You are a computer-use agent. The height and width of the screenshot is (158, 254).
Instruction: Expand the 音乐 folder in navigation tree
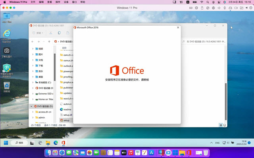tap(33, 71)
